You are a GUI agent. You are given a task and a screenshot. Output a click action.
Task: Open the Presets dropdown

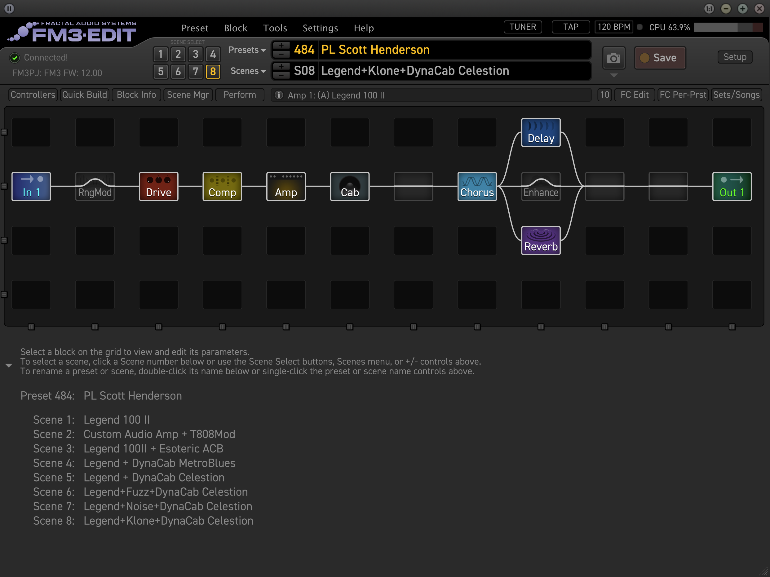[x=247, y=50]
